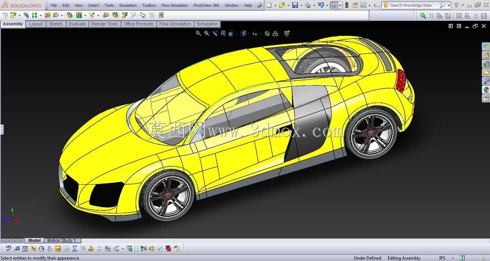Screen dimensions: 490x261
Task: Click the Open folder icon
Action: point(282,5)
